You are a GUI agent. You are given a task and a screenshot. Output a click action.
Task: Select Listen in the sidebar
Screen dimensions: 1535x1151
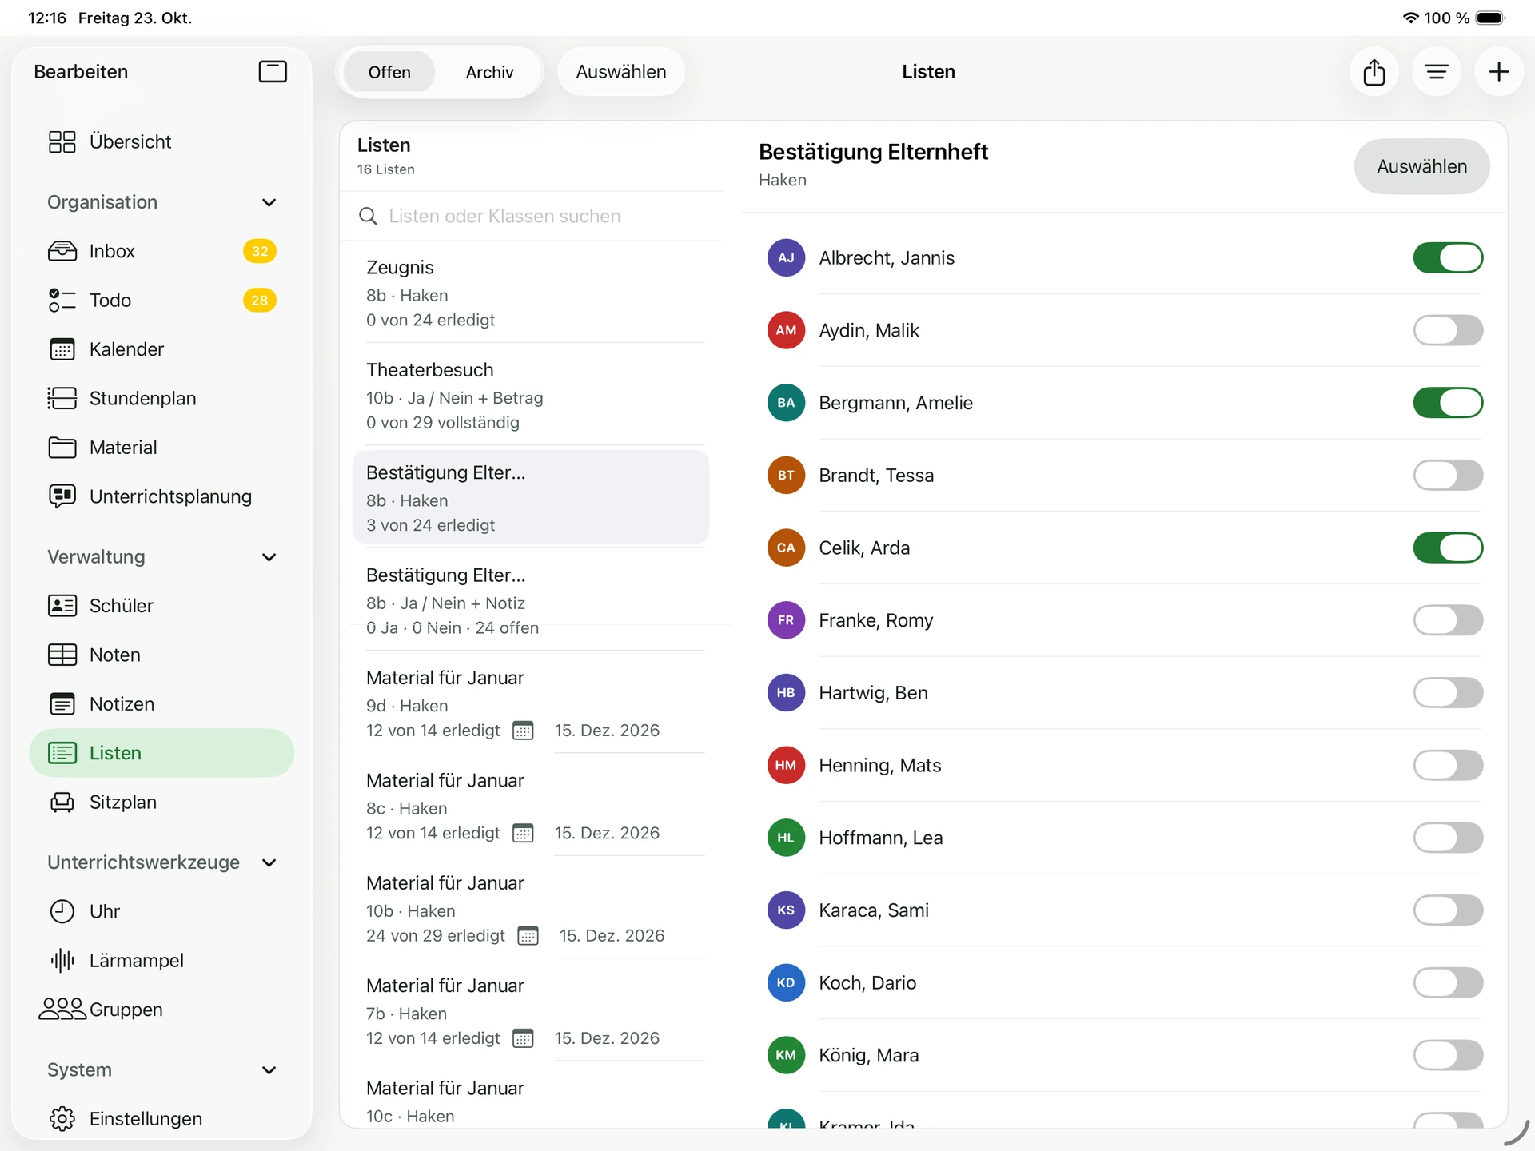(x=161, y=753)
